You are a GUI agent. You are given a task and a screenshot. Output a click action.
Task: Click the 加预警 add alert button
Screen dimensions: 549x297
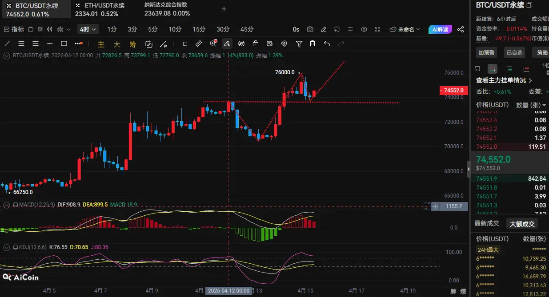(x=487, y=52)
